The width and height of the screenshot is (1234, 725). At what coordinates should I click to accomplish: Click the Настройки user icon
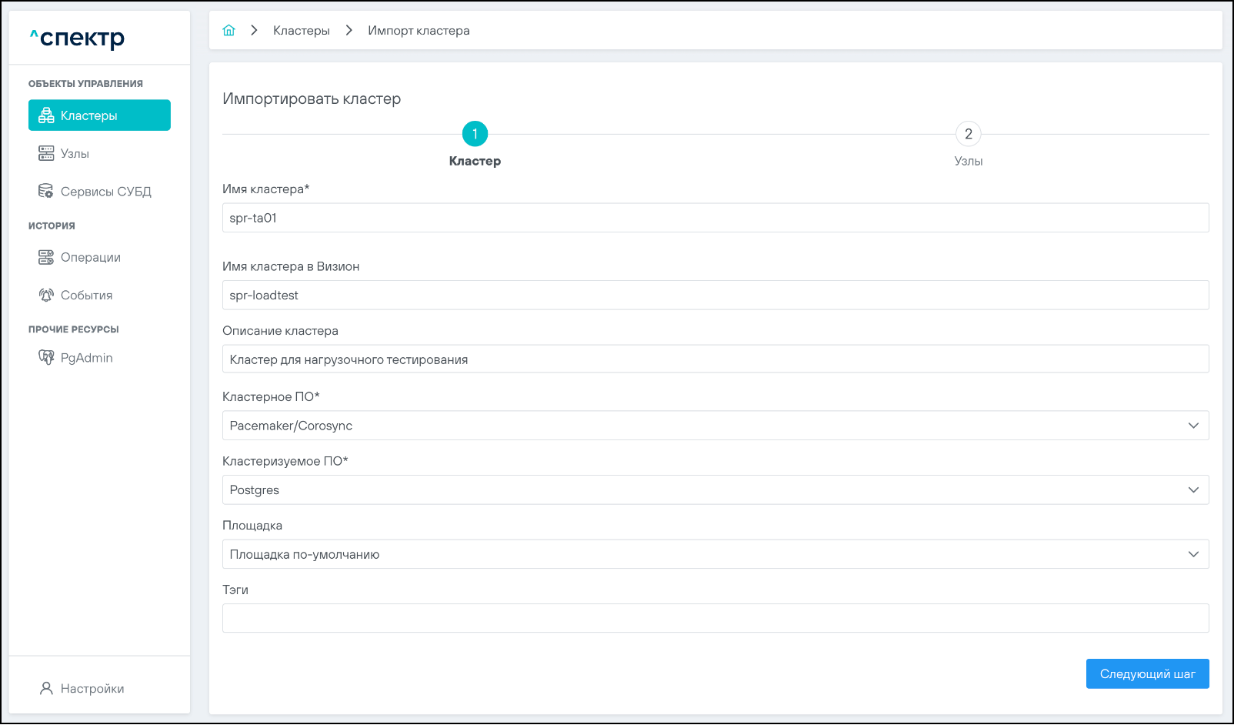46,688
